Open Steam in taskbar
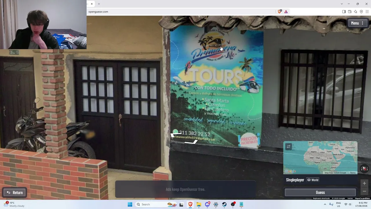Screen dimensions: 371x209 224,204
